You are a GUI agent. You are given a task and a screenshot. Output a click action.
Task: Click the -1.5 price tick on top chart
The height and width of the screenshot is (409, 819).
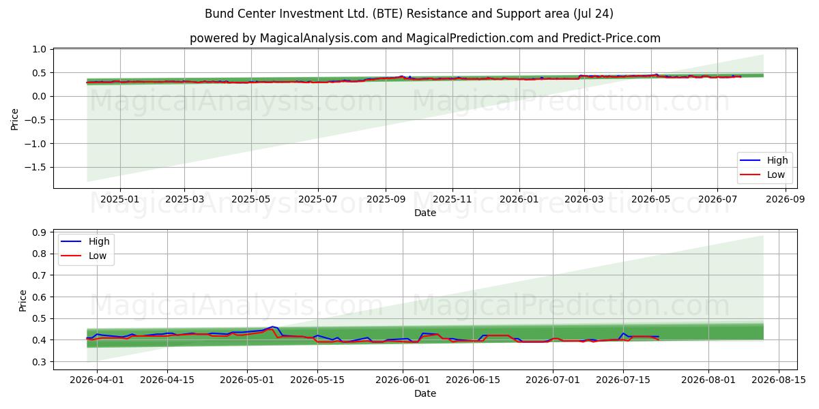[37, 168]
